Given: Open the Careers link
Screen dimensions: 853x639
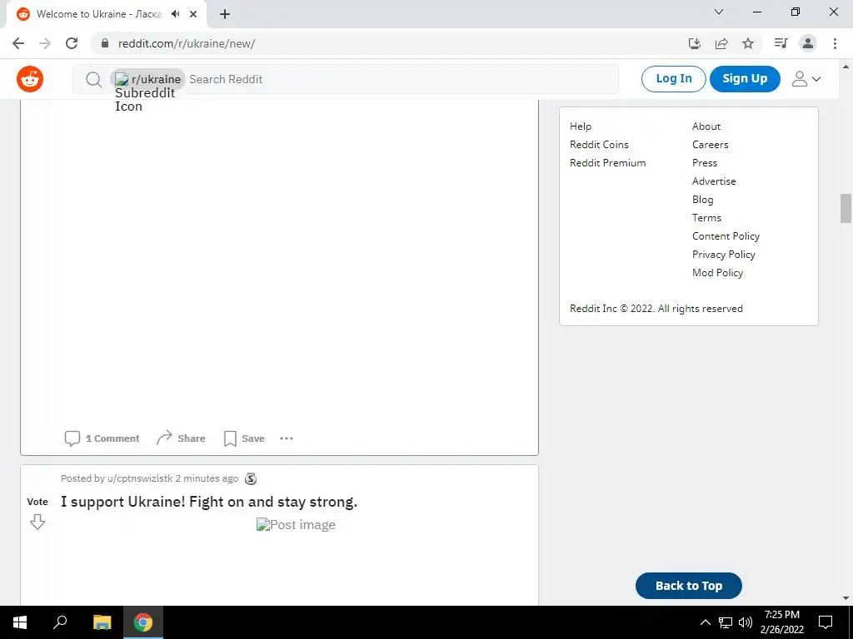Looking at the screenshot, I should 710,145.
